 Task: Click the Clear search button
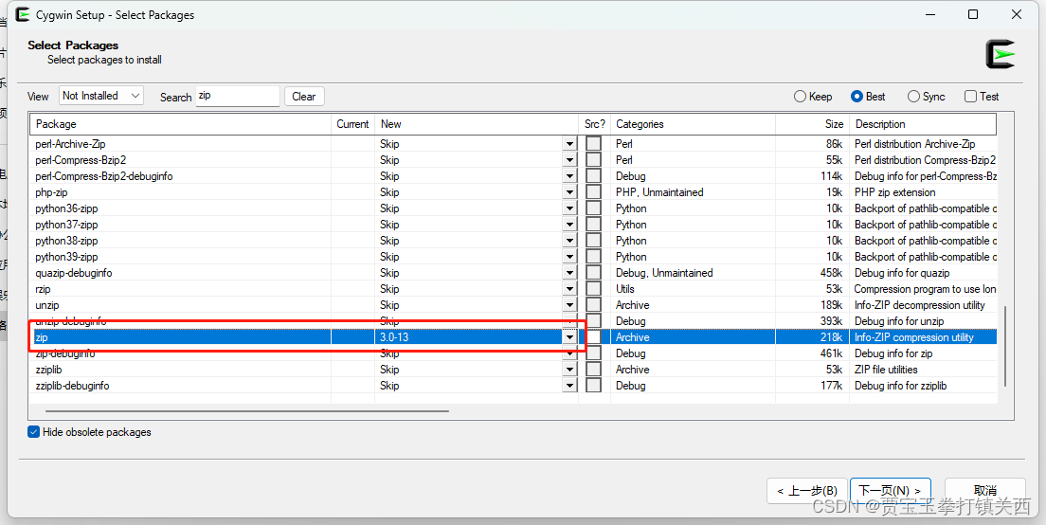click(x=304, y=96)
